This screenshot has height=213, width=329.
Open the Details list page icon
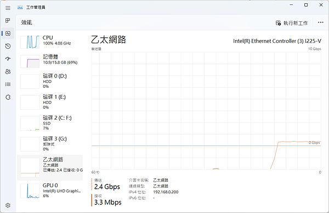coord(8,85)
